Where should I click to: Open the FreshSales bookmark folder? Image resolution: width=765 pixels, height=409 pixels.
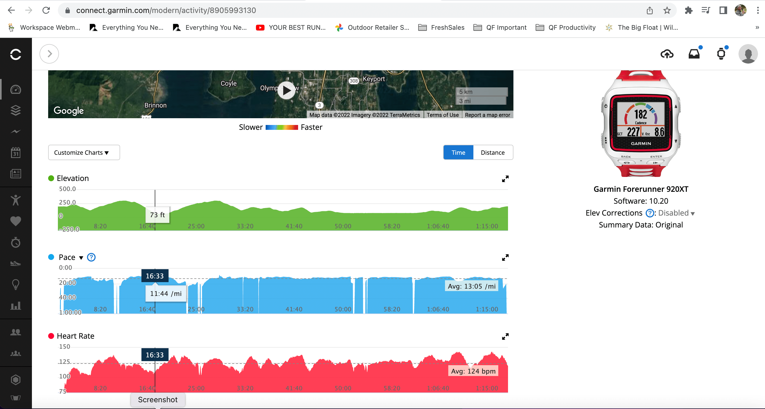(x=441, y=28)
